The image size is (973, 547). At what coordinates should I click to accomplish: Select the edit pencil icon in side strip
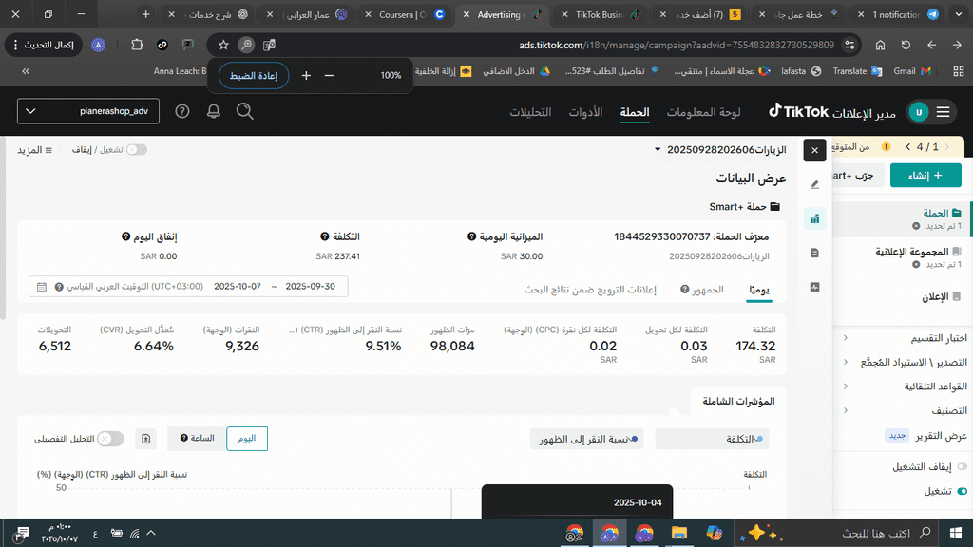(814, 184)
